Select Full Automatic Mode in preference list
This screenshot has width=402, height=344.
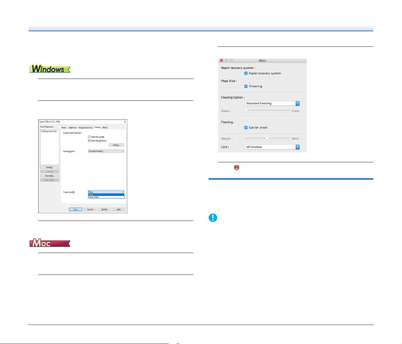coord(49,131)
